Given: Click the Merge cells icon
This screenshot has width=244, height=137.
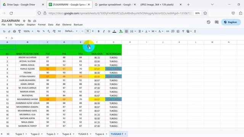Looking at the screenshot, I should (132, 31).
